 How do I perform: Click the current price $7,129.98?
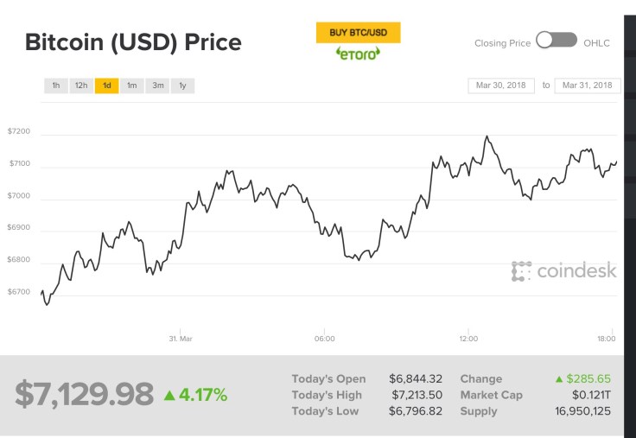point(84,394)
